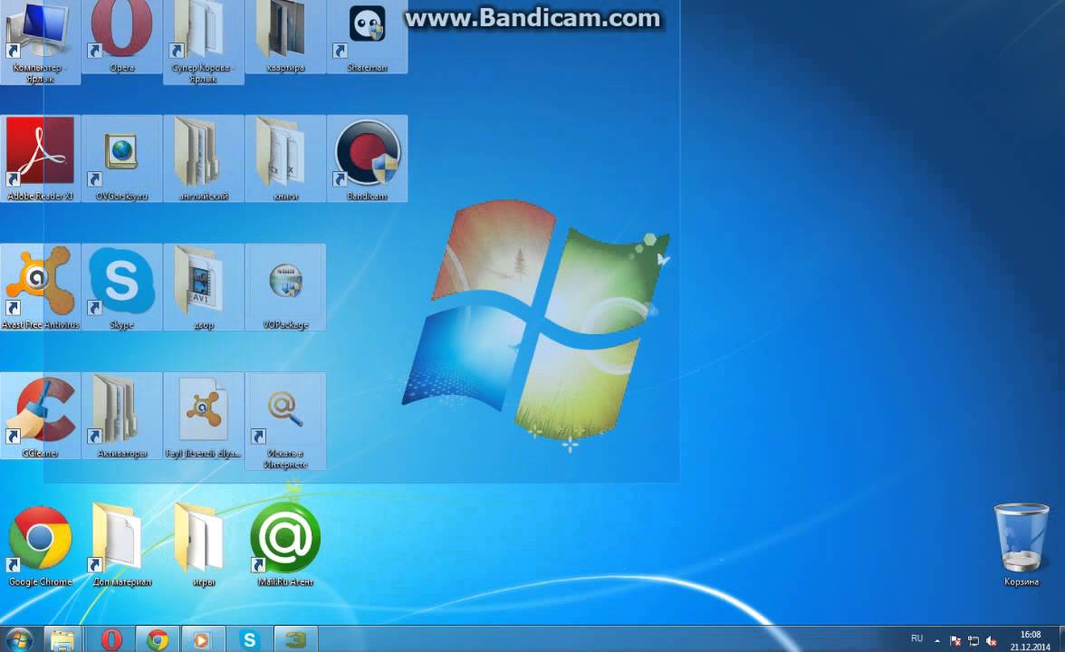This screenshot has height=652, width=1065.
Task: Select the двор AVI folder on the desktop
Action: pos(203,286)
